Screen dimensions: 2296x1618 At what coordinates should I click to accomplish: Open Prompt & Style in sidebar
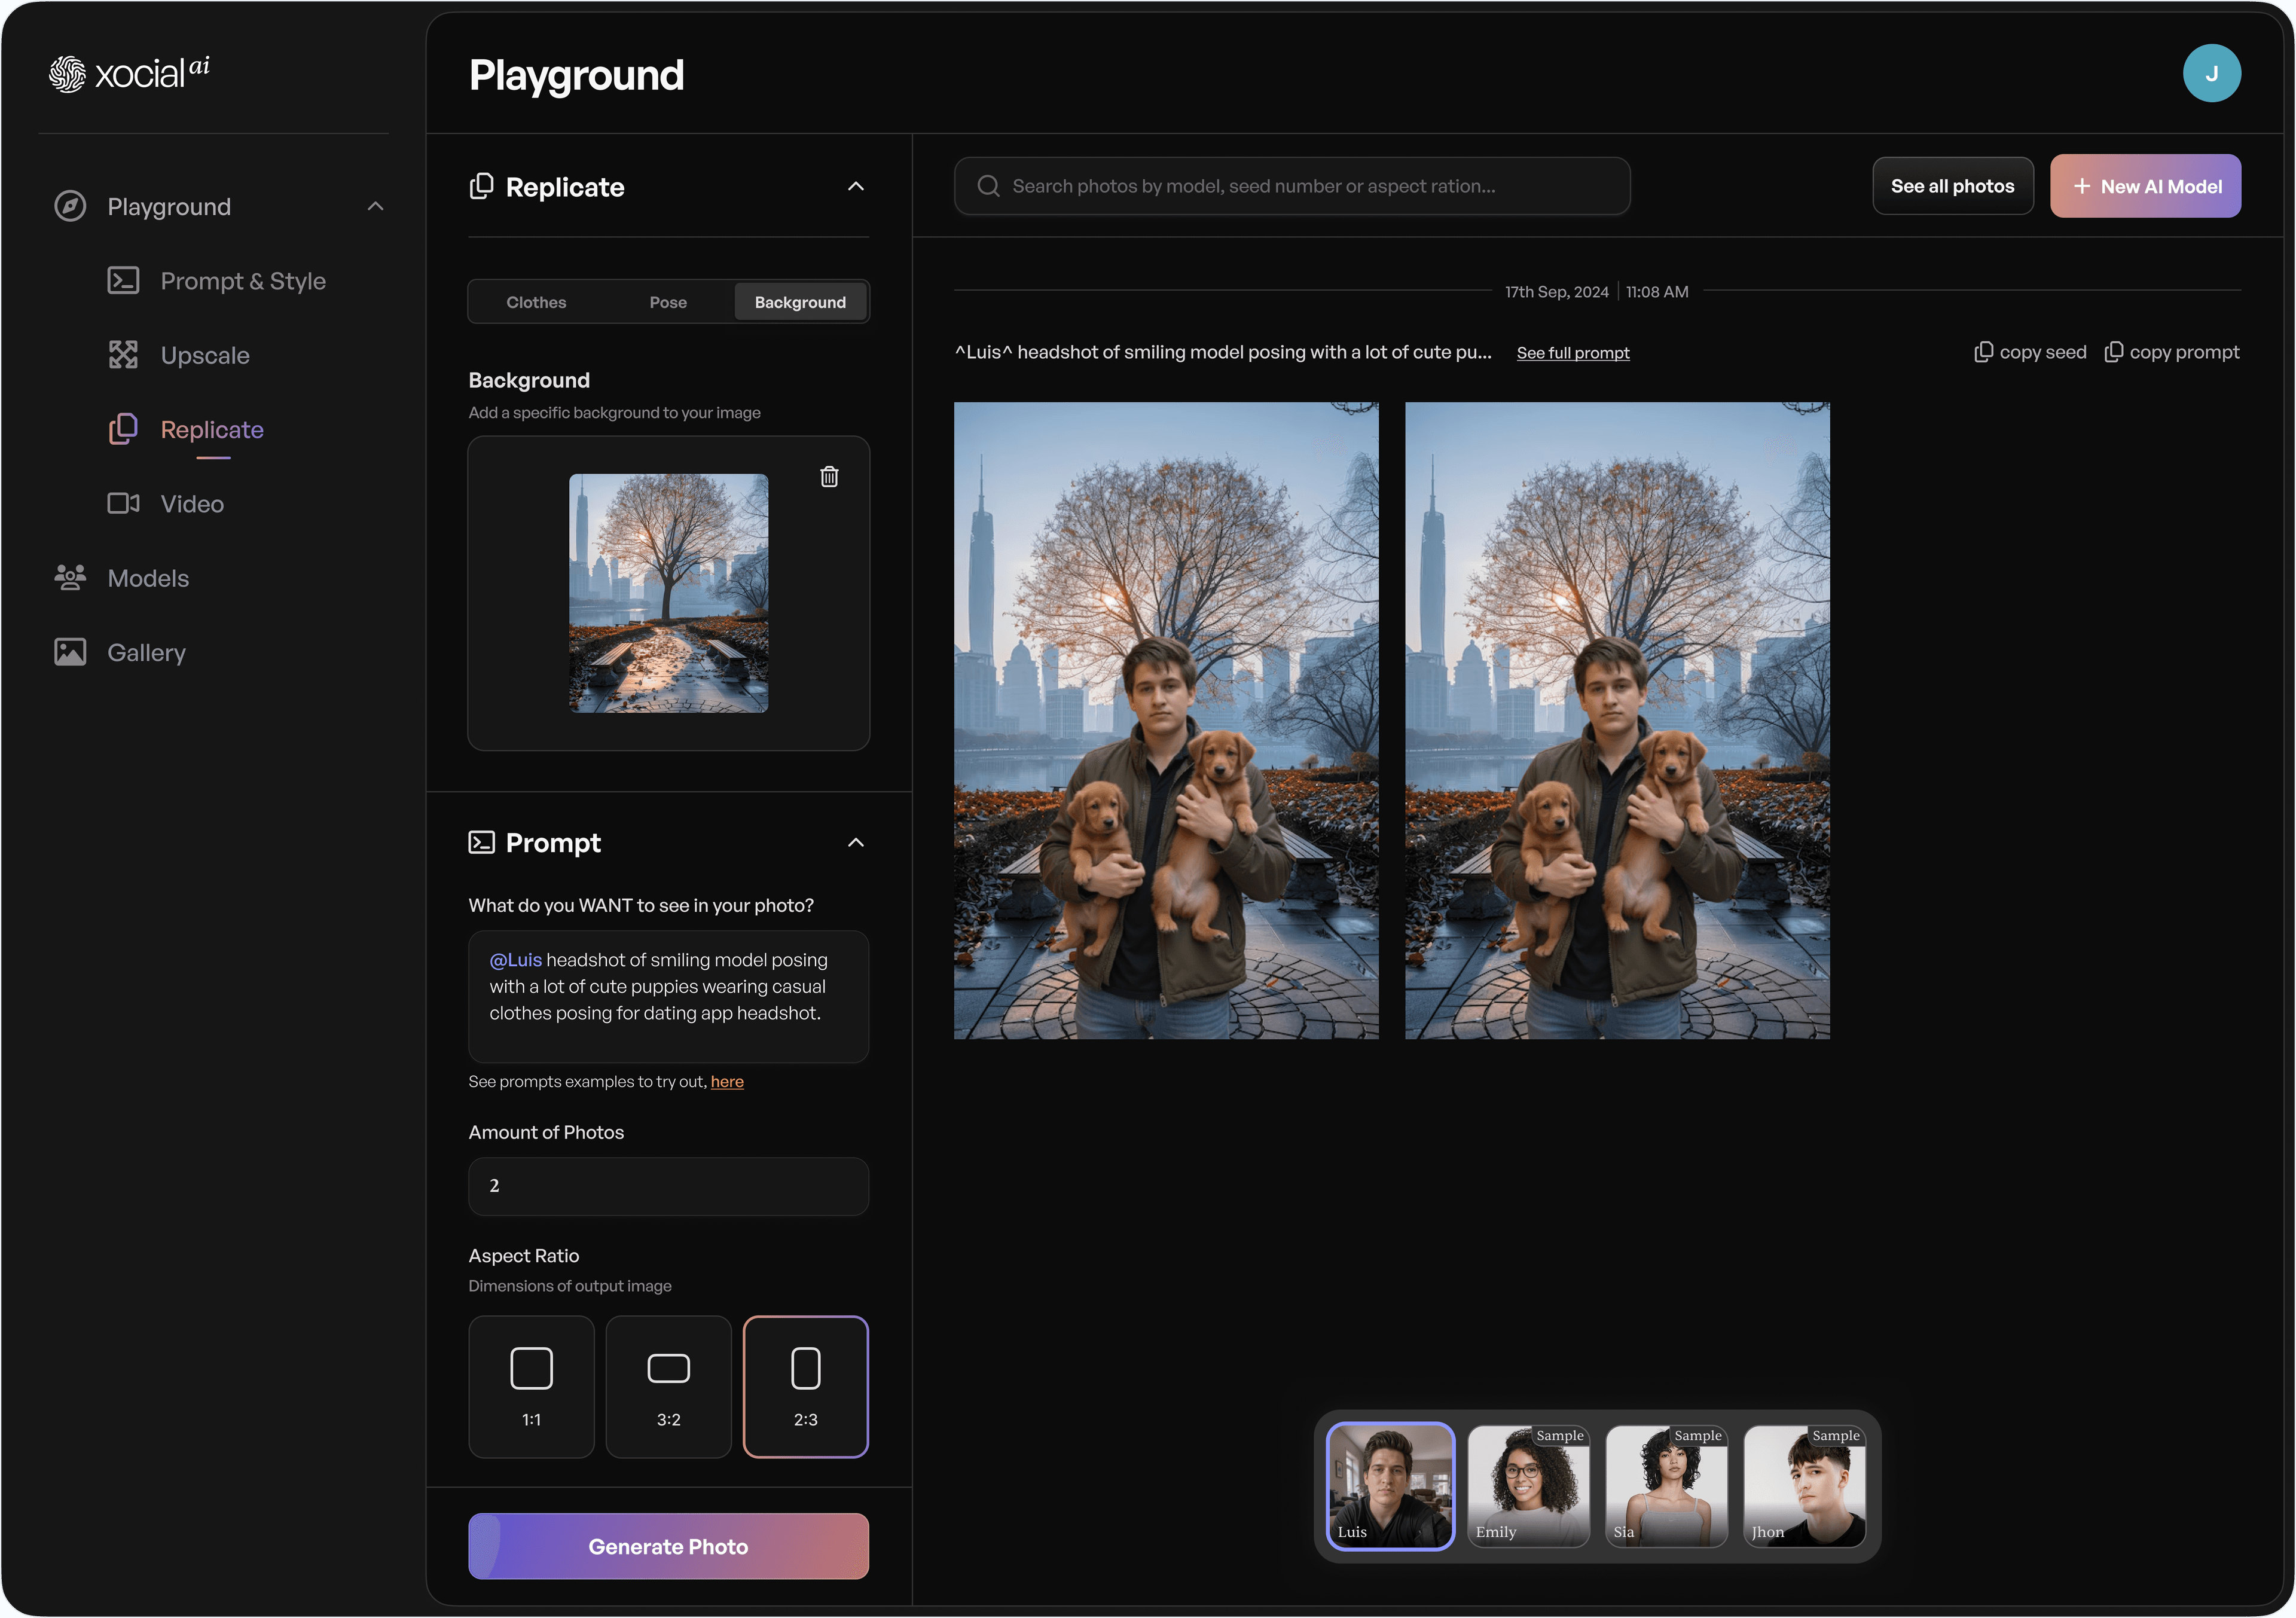(243, 281)
